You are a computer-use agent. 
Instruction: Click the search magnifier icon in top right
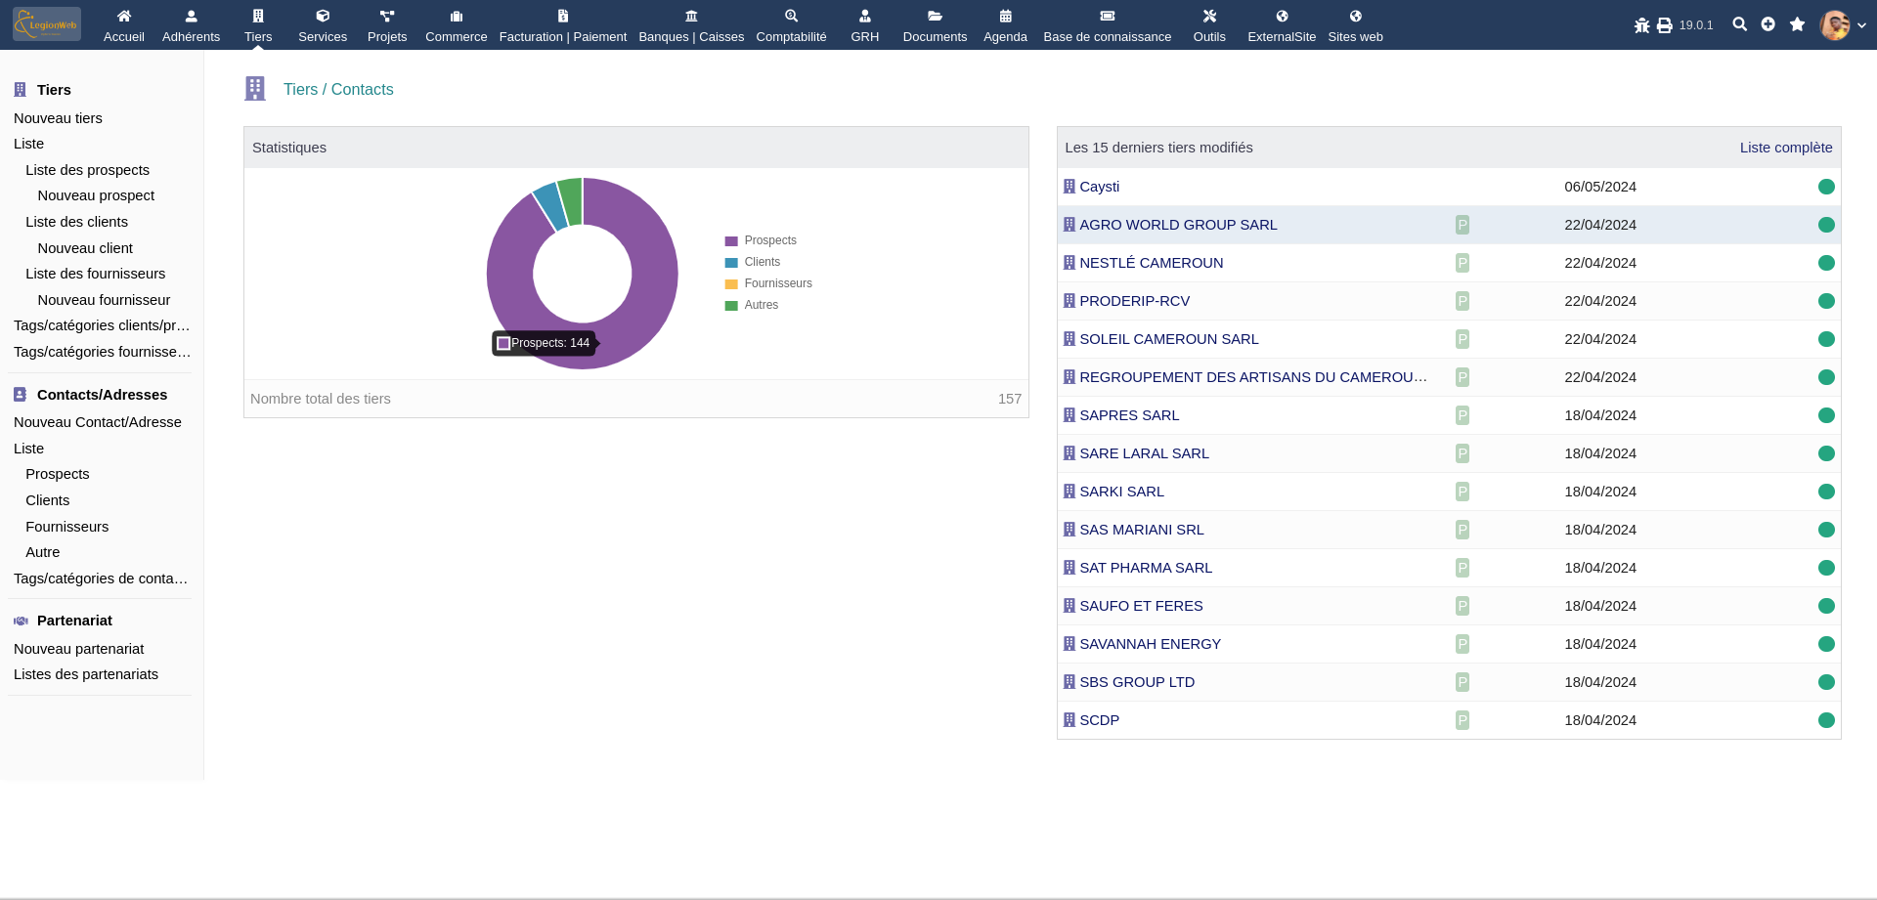1740,24
